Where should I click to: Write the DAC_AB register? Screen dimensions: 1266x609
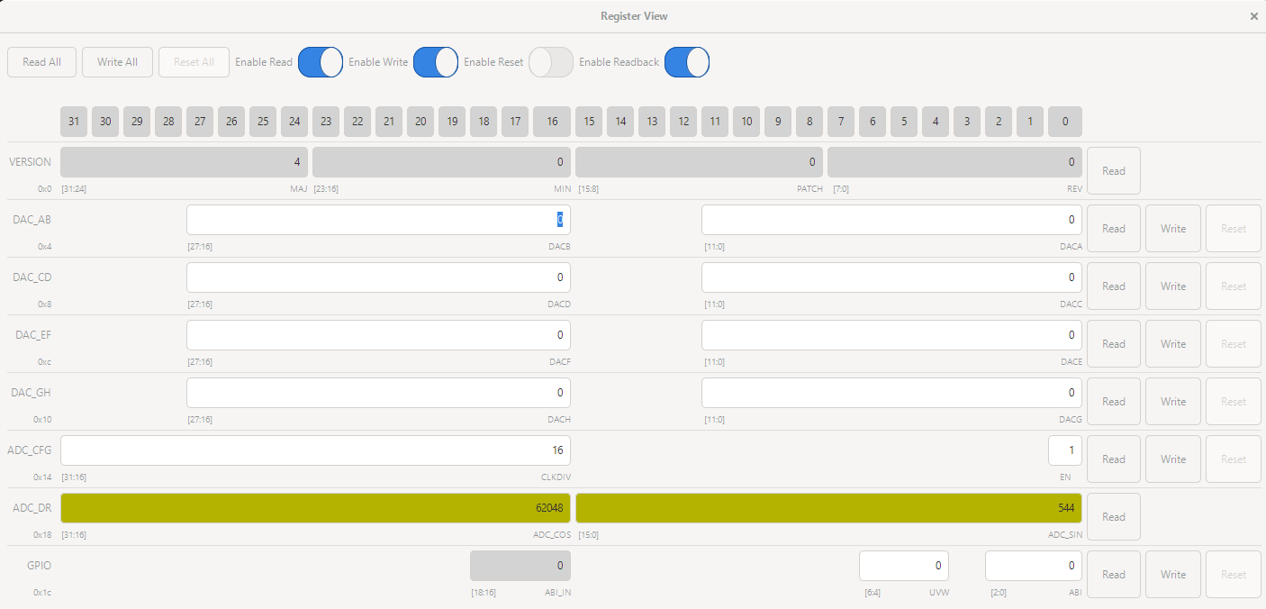click(1172, 229)
